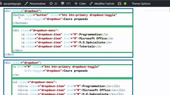Open the Yoast SEO admin bar icon
170x95 pixels.
point(119,3)
